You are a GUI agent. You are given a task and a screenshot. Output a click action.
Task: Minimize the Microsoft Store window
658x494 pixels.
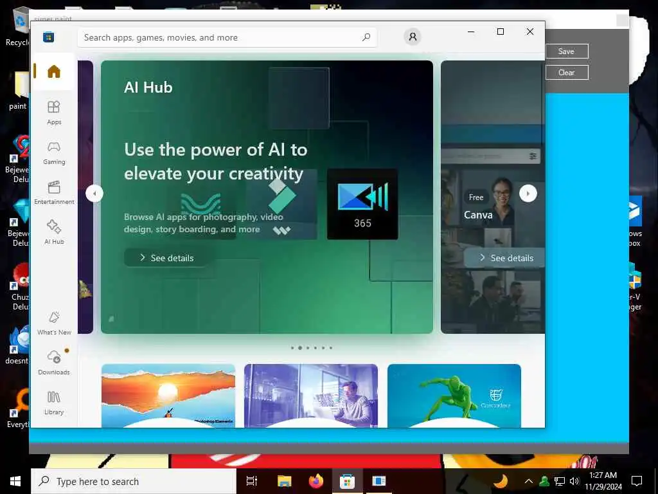click(x=471, y=32)
